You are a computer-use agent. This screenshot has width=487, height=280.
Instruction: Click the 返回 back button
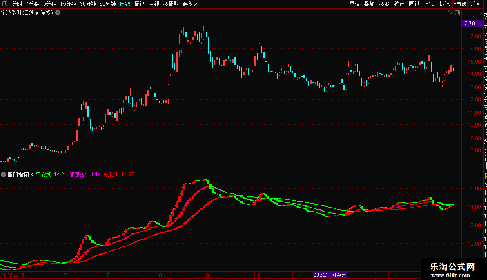pyautogui.click(x=475, y=4)
